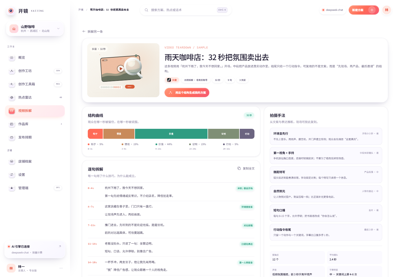Select the 情境 segment of the structure bar
The image size is (400, 277).
click(x=119, y=134)
